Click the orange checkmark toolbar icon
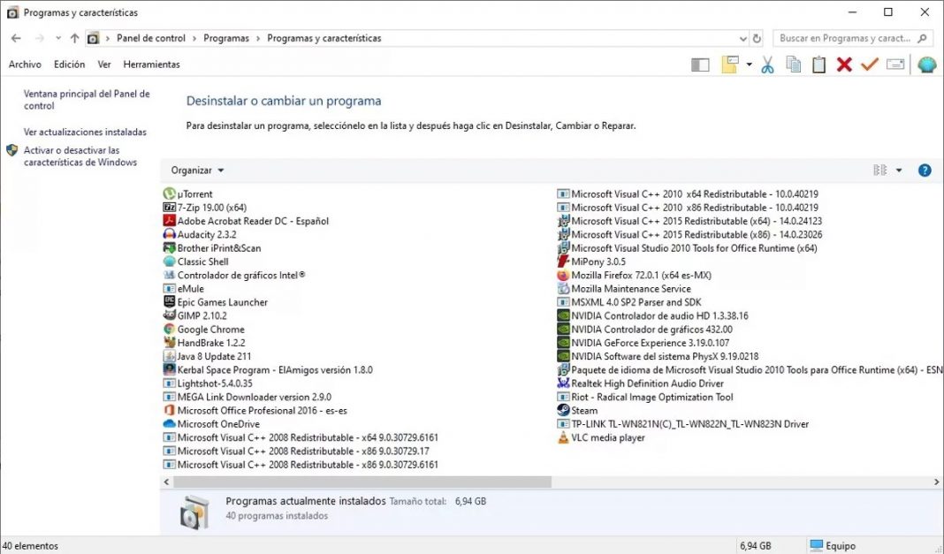This screenshot has height=554, width=944. (x=868, y=64)
